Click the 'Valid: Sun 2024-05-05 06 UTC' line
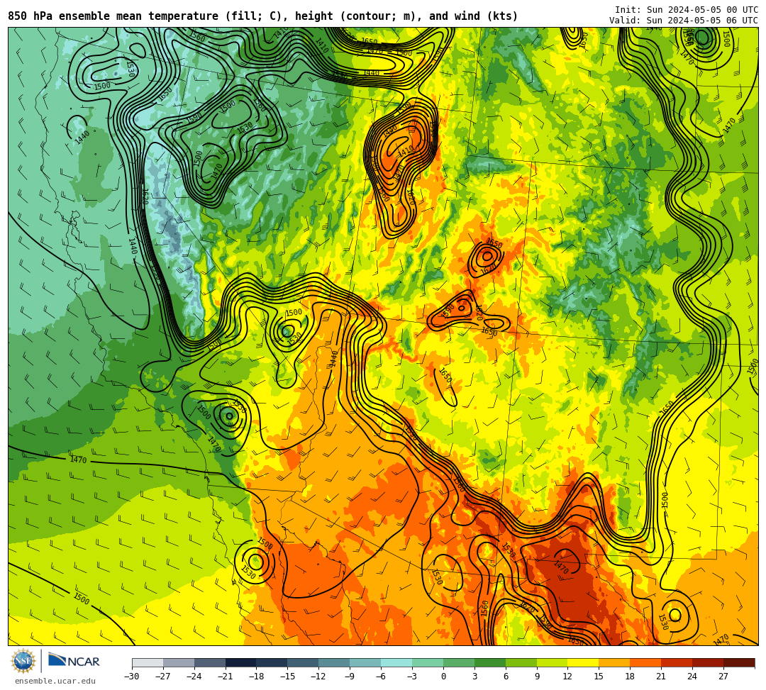 684,21
